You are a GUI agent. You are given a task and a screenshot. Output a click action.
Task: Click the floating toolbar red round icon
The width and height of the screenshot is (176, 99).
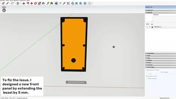click(x=4, y=10)
